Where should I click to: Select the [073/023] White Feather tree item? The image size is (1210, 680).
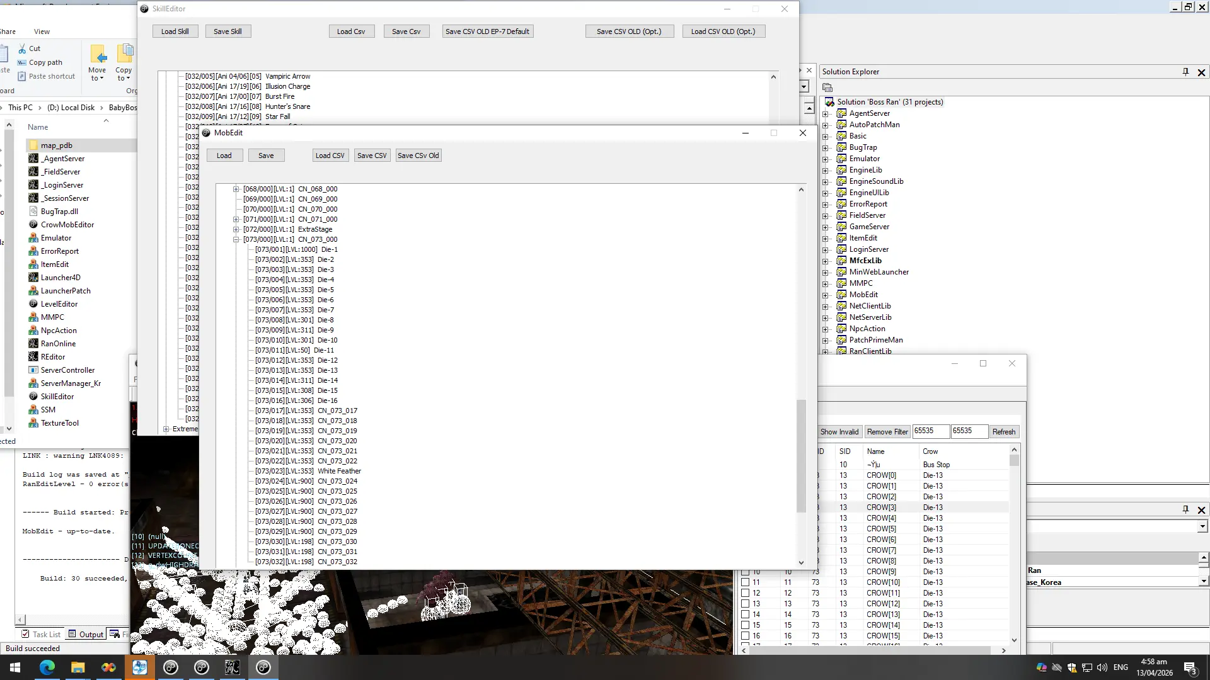click(x=308, y=471)
